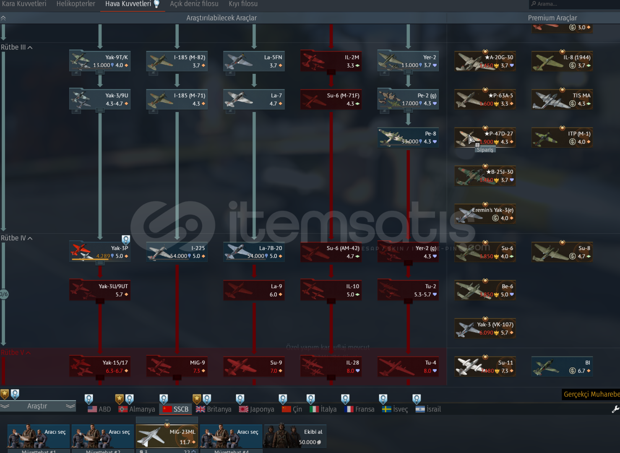Switch nation to Britanya

[x=214, y=409]
